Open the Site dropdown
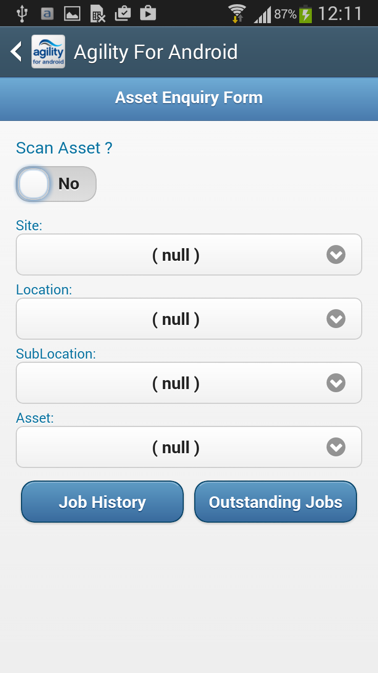Image resolution: width=378 pixels, height=673 pixels. [x=189, y=255]
